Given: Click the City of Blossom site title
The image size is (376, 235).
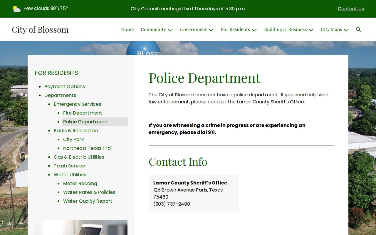Looking at the screenshot, I should (40, 29).
